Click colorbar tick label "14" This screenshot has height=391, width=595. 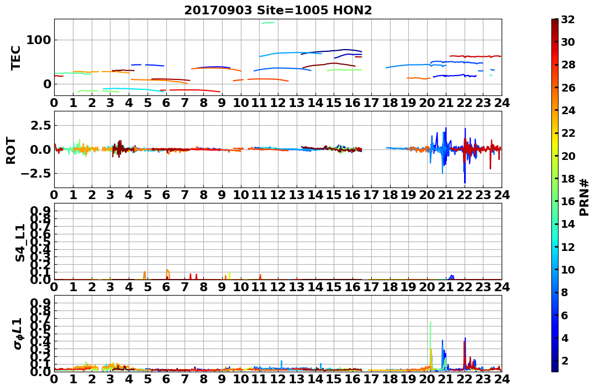pyautogui.click(x=567, y=224)
